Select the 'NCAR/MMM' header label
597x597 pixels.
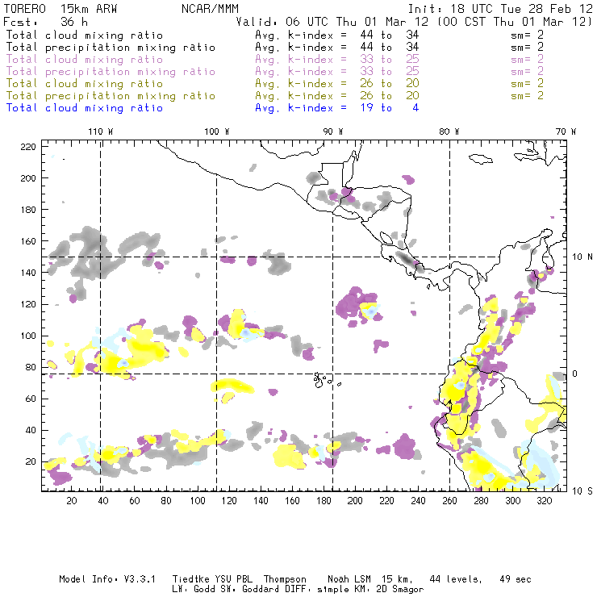click(x=211, y=9)
